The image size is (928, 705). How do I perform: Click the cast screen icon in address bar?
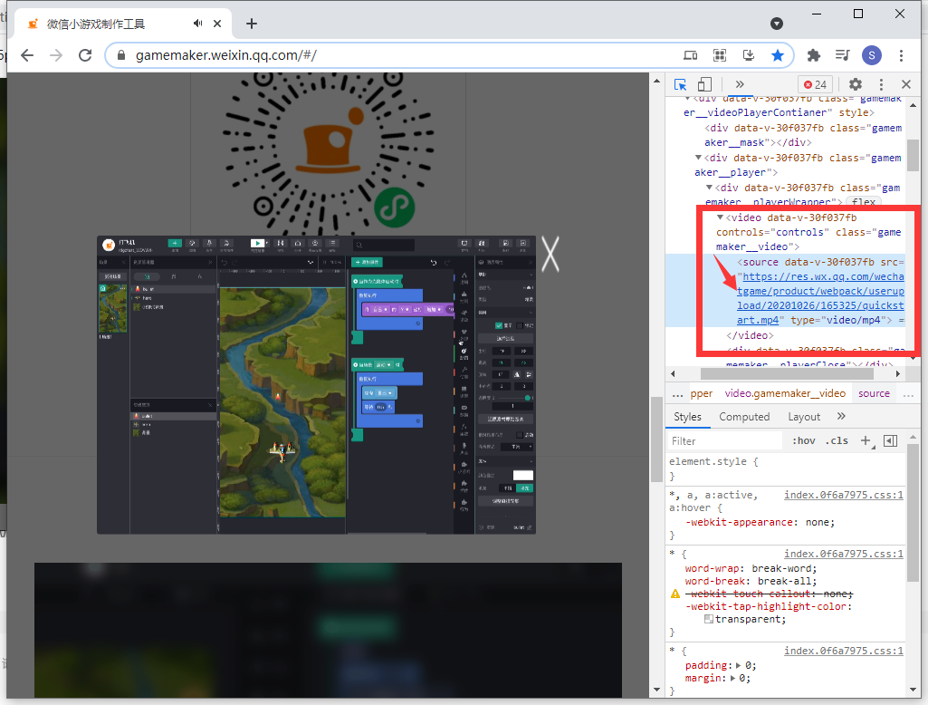(x=690, y=55)
